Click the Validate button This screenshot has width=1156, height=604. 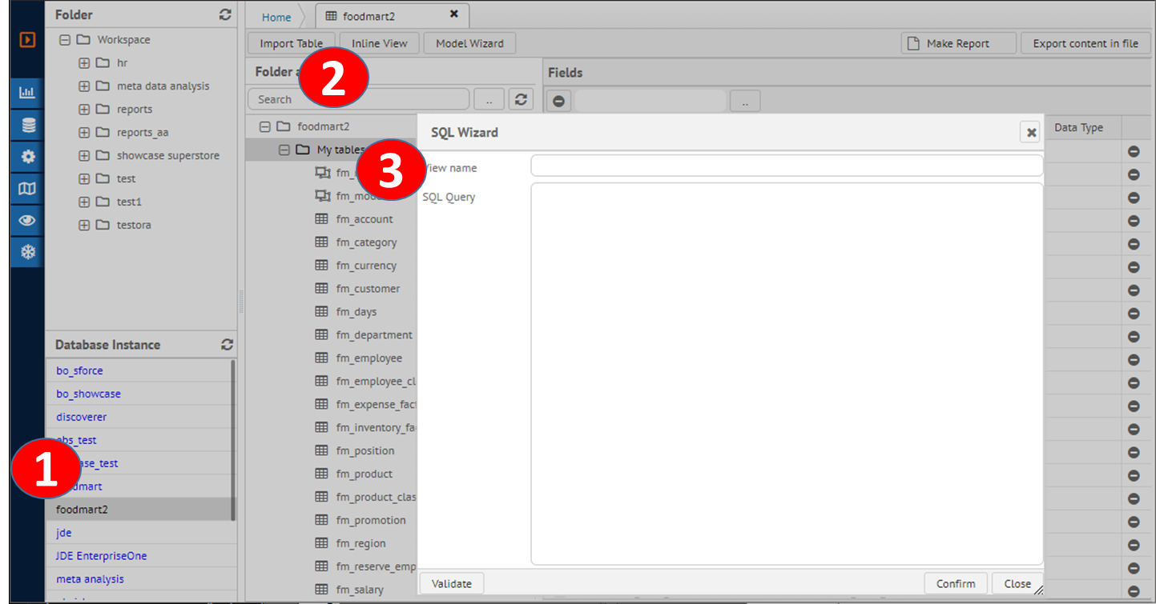pyautogui.click(x=451, y=584)
